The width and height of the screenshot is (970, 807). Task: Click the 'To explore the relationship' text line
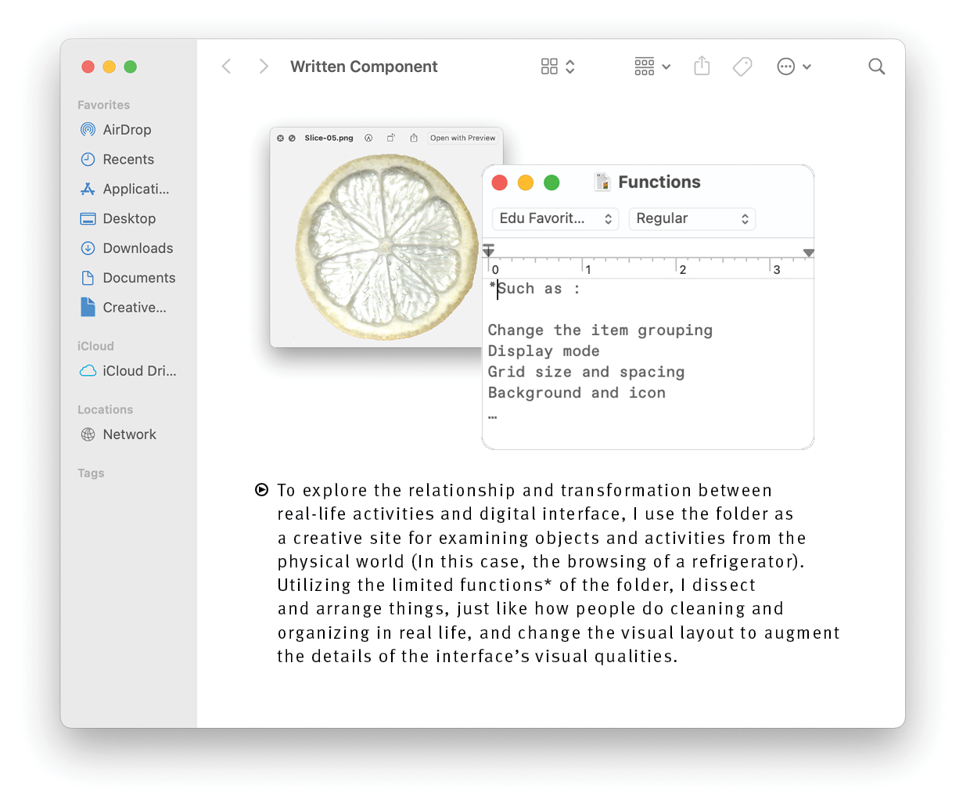pyautogui.click(x=525, y=491)
